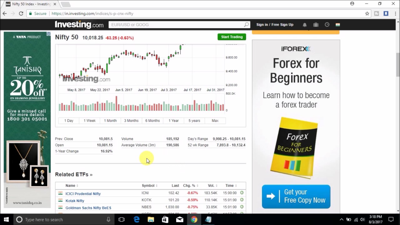Open the Goldman Sachs Nifty BeES link
Image resolution: width=400 pixels, height=225 pixels.
pos(88,207)
